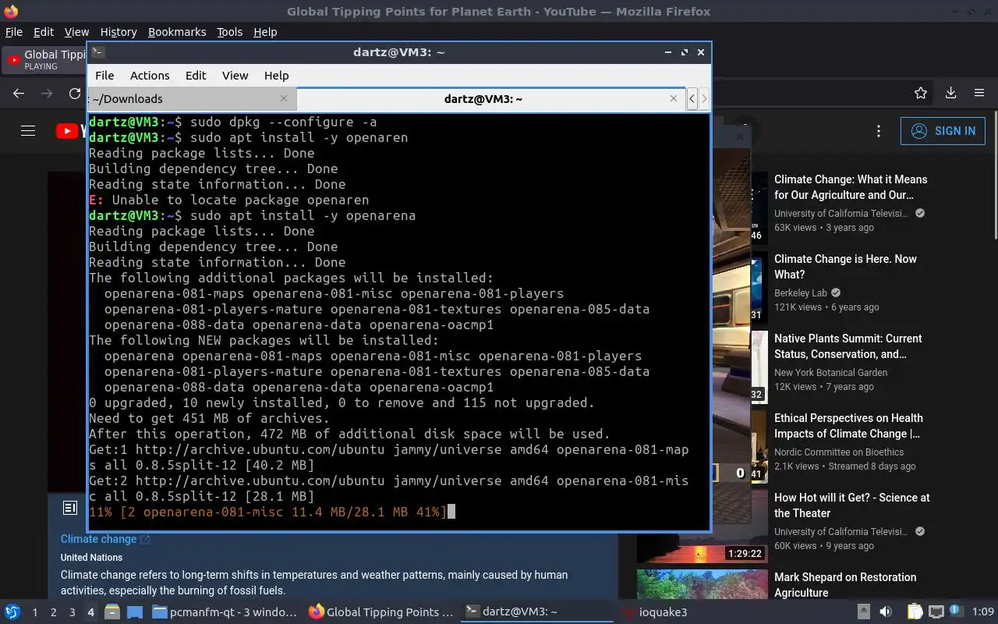
Task: Open clipboard manager tray icon
Action: 915,612
